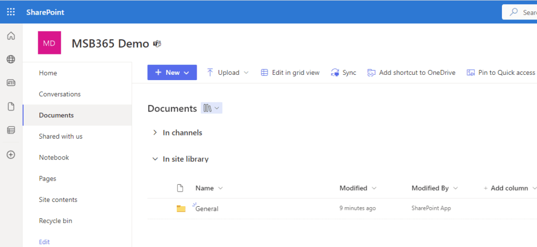Click the Edit in grid view icon
The width and height of the screenshot is (537, 247).
(x=264, y=72)
